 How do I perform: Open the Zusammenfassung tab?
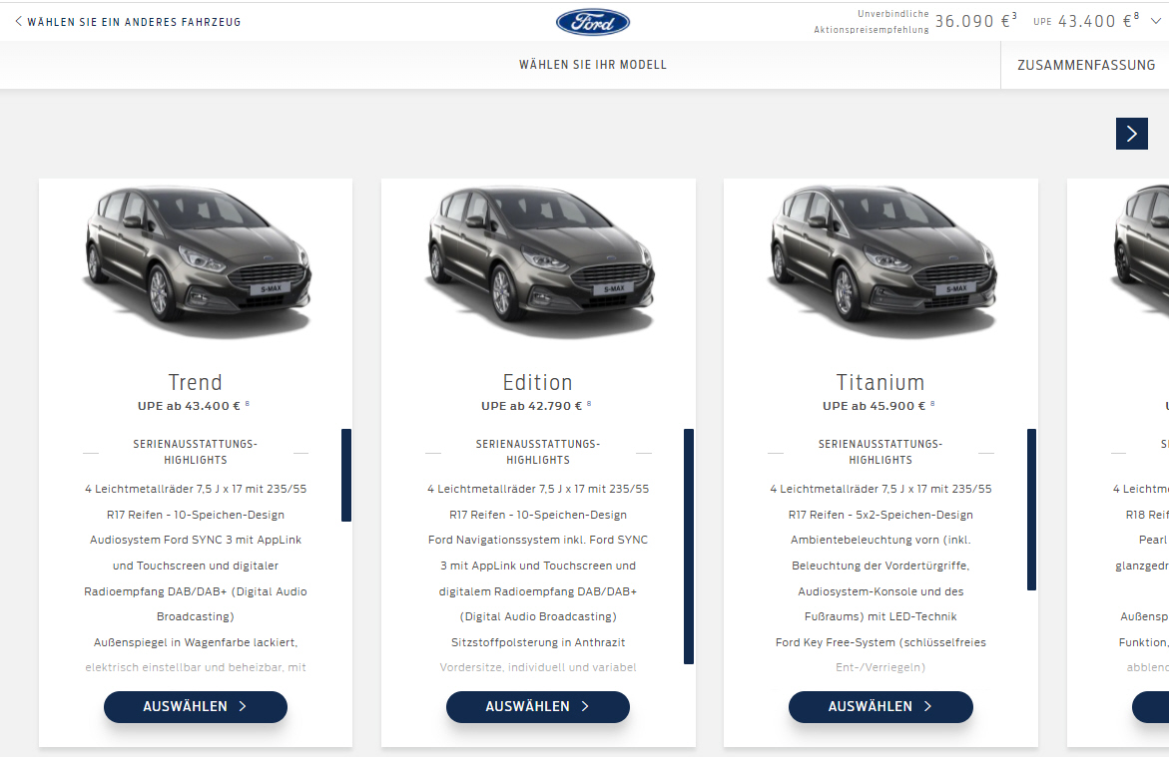pyautogui.click(x=1085, y=65)
